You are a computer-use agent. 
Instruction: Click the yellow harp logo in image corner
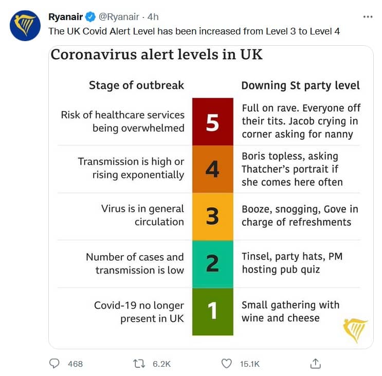click(355, 330)
